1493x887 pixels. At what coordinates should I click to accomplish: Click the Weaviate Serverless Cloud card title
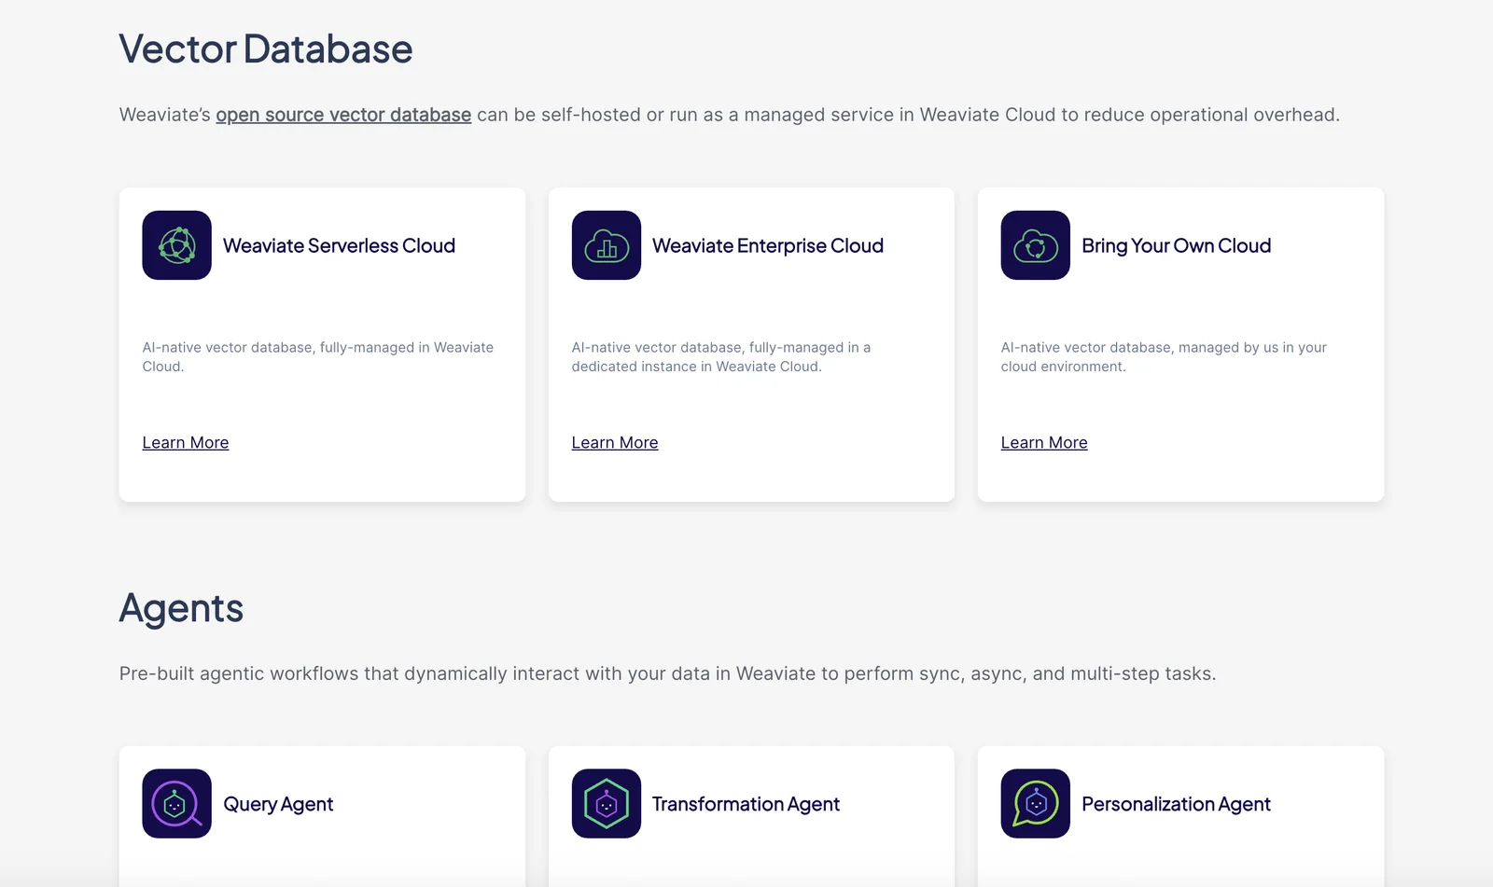point(339,246)
